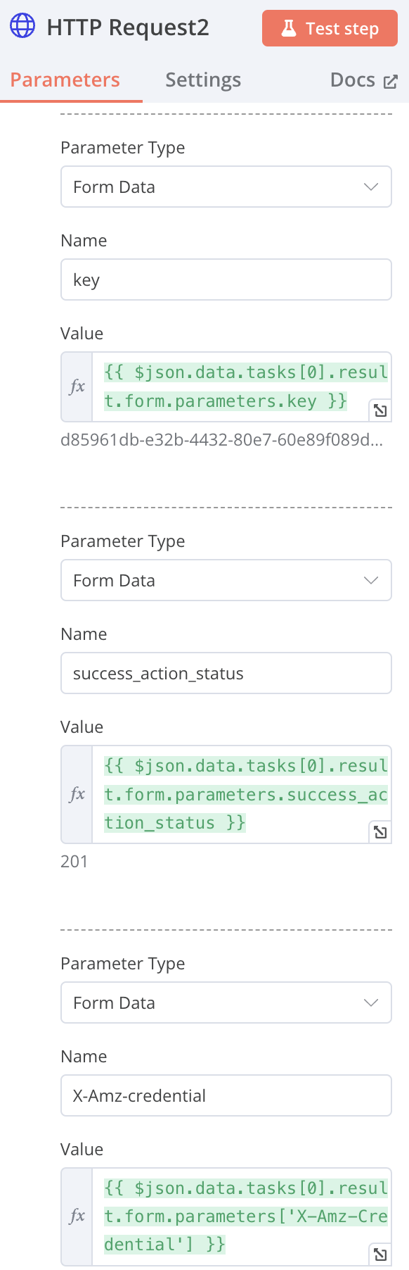Click the Name field containing key

tap(226, 279)
